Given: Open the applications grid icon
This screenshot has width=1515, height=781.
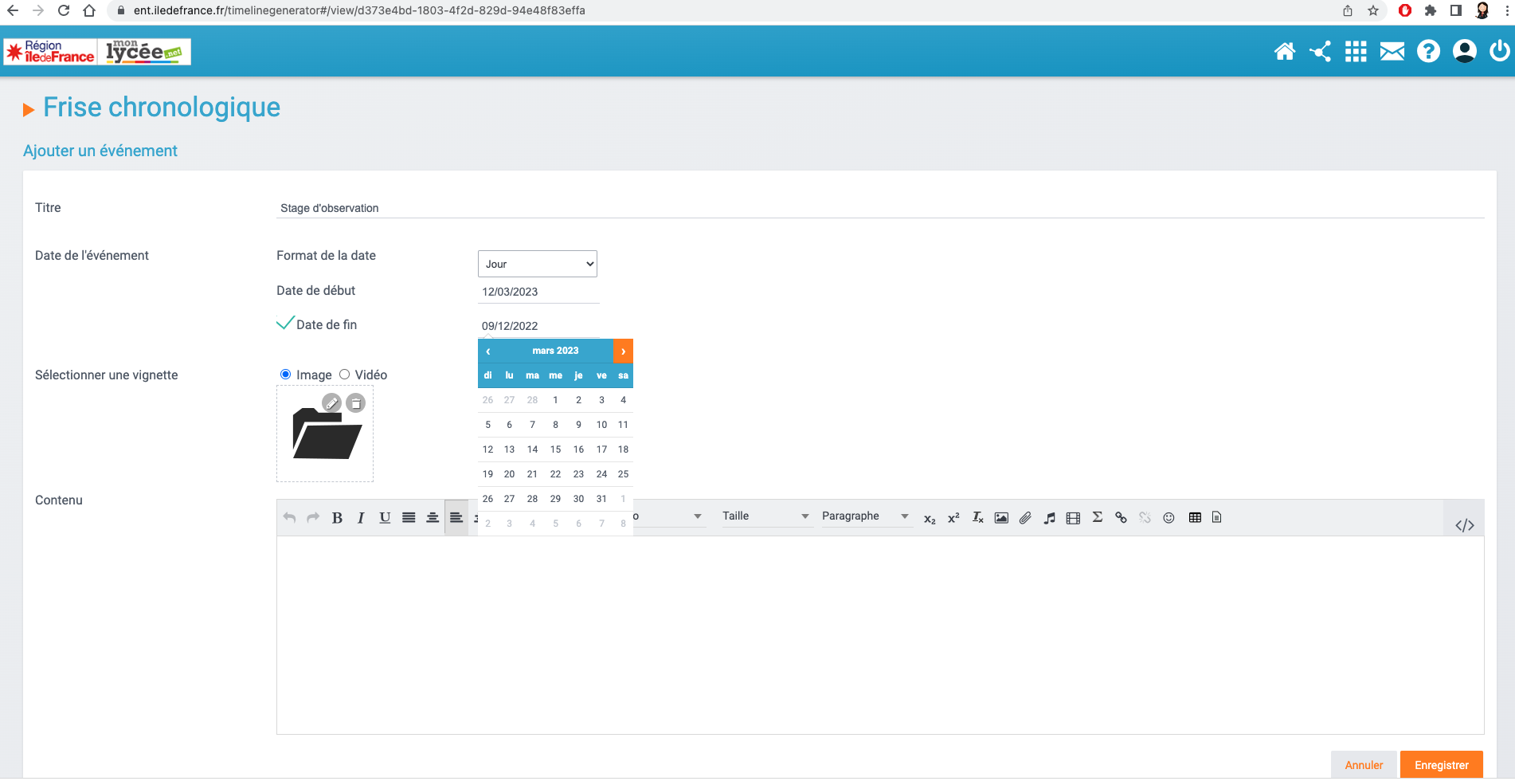Looking at the screenshot, I should click(1356, 52).
